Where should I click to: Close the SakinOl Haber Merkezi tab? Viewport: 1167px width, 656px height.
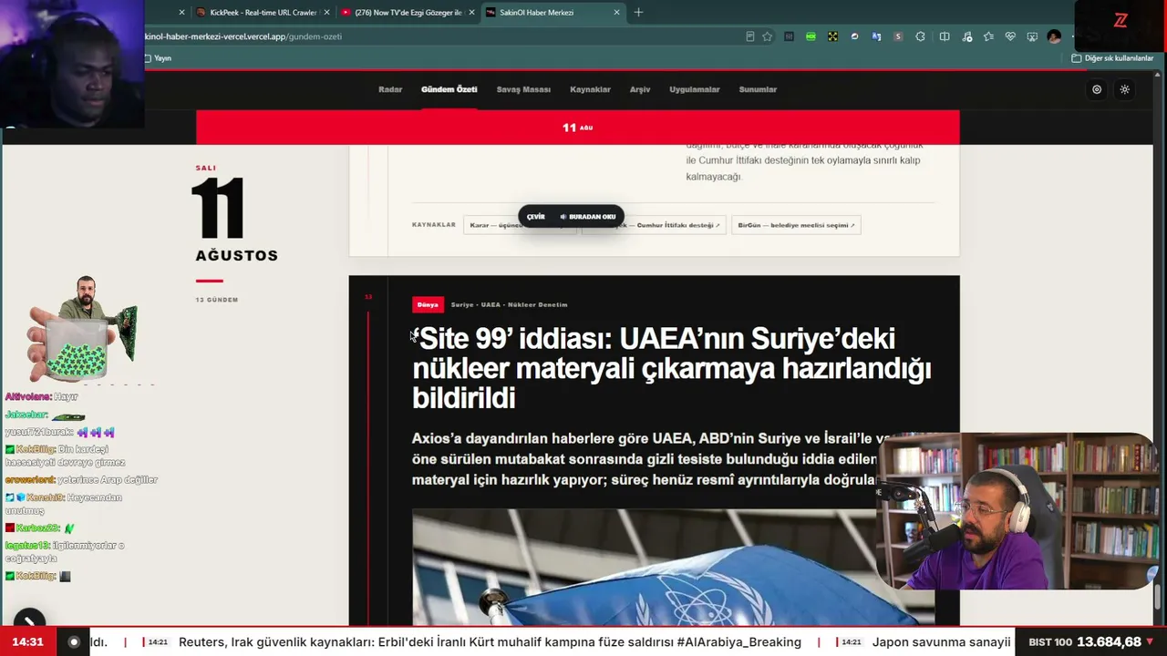pos(616,13)
